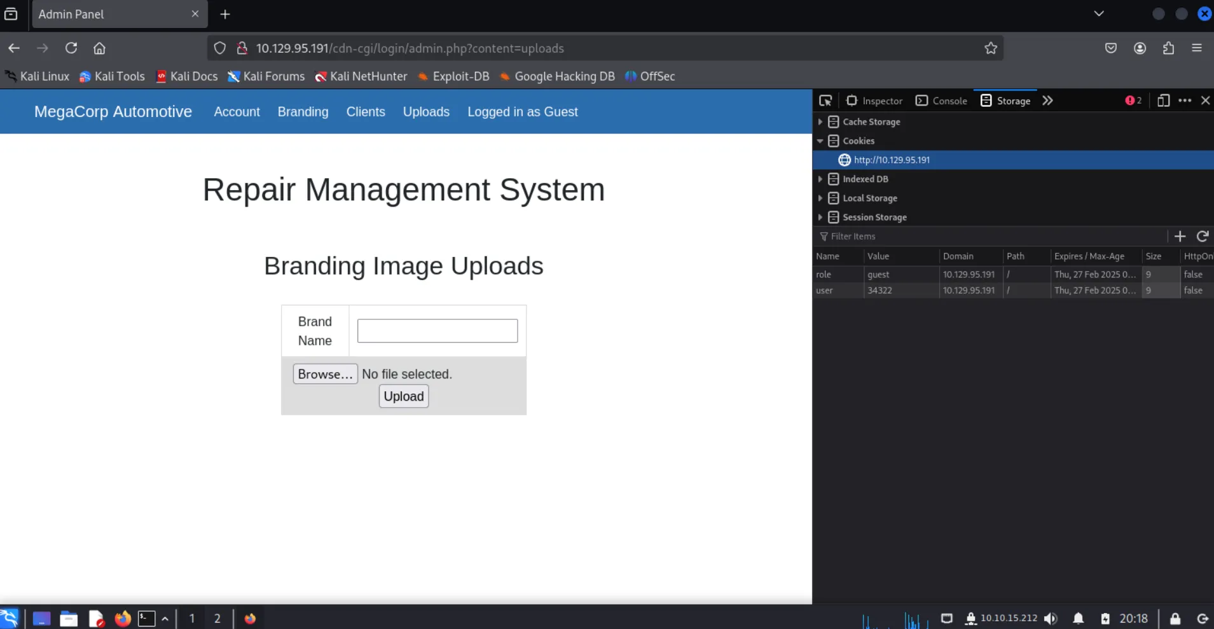
Task: Click the Filter Items field
Action: click(x=992, y=236)
